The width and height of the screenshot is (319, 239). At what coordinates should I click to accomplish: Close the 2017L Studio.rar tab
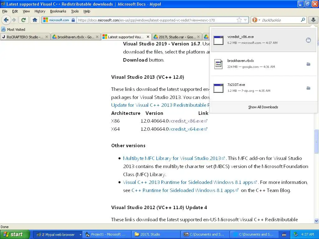pos(198,37)
